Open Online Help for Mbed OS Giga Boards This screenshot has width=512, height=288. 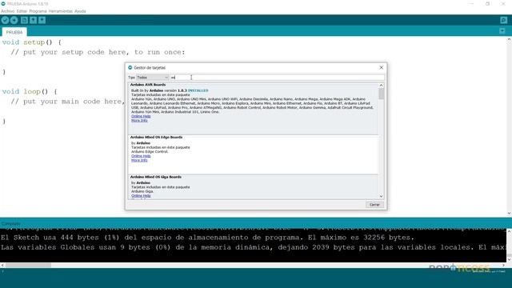141,196
